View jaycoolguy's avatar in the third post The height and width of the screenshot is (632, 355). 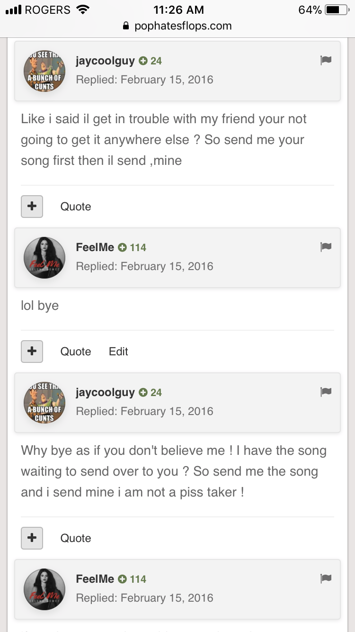pos(44,403)
